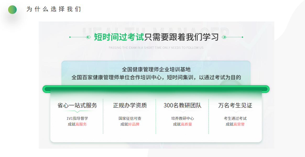Click the red highlighted text 高荣誉
Image resolution: width=305 pixels, height=157 pixels.
(239, 124)
